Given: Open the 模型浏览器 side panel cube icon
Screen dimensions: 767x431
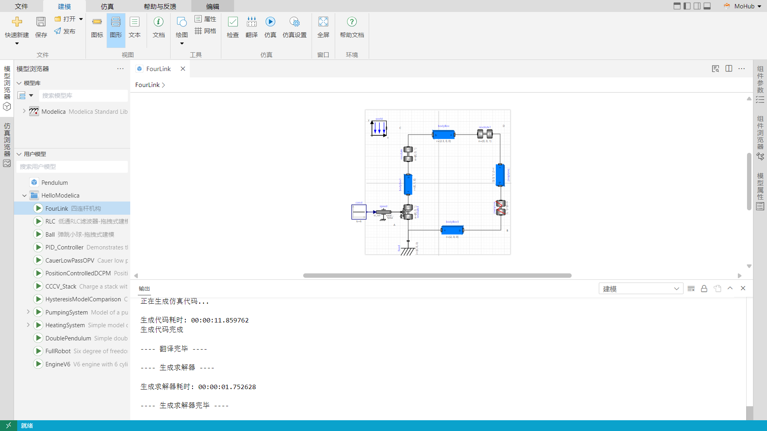Looking at the screenshot, I should (7, 107).
